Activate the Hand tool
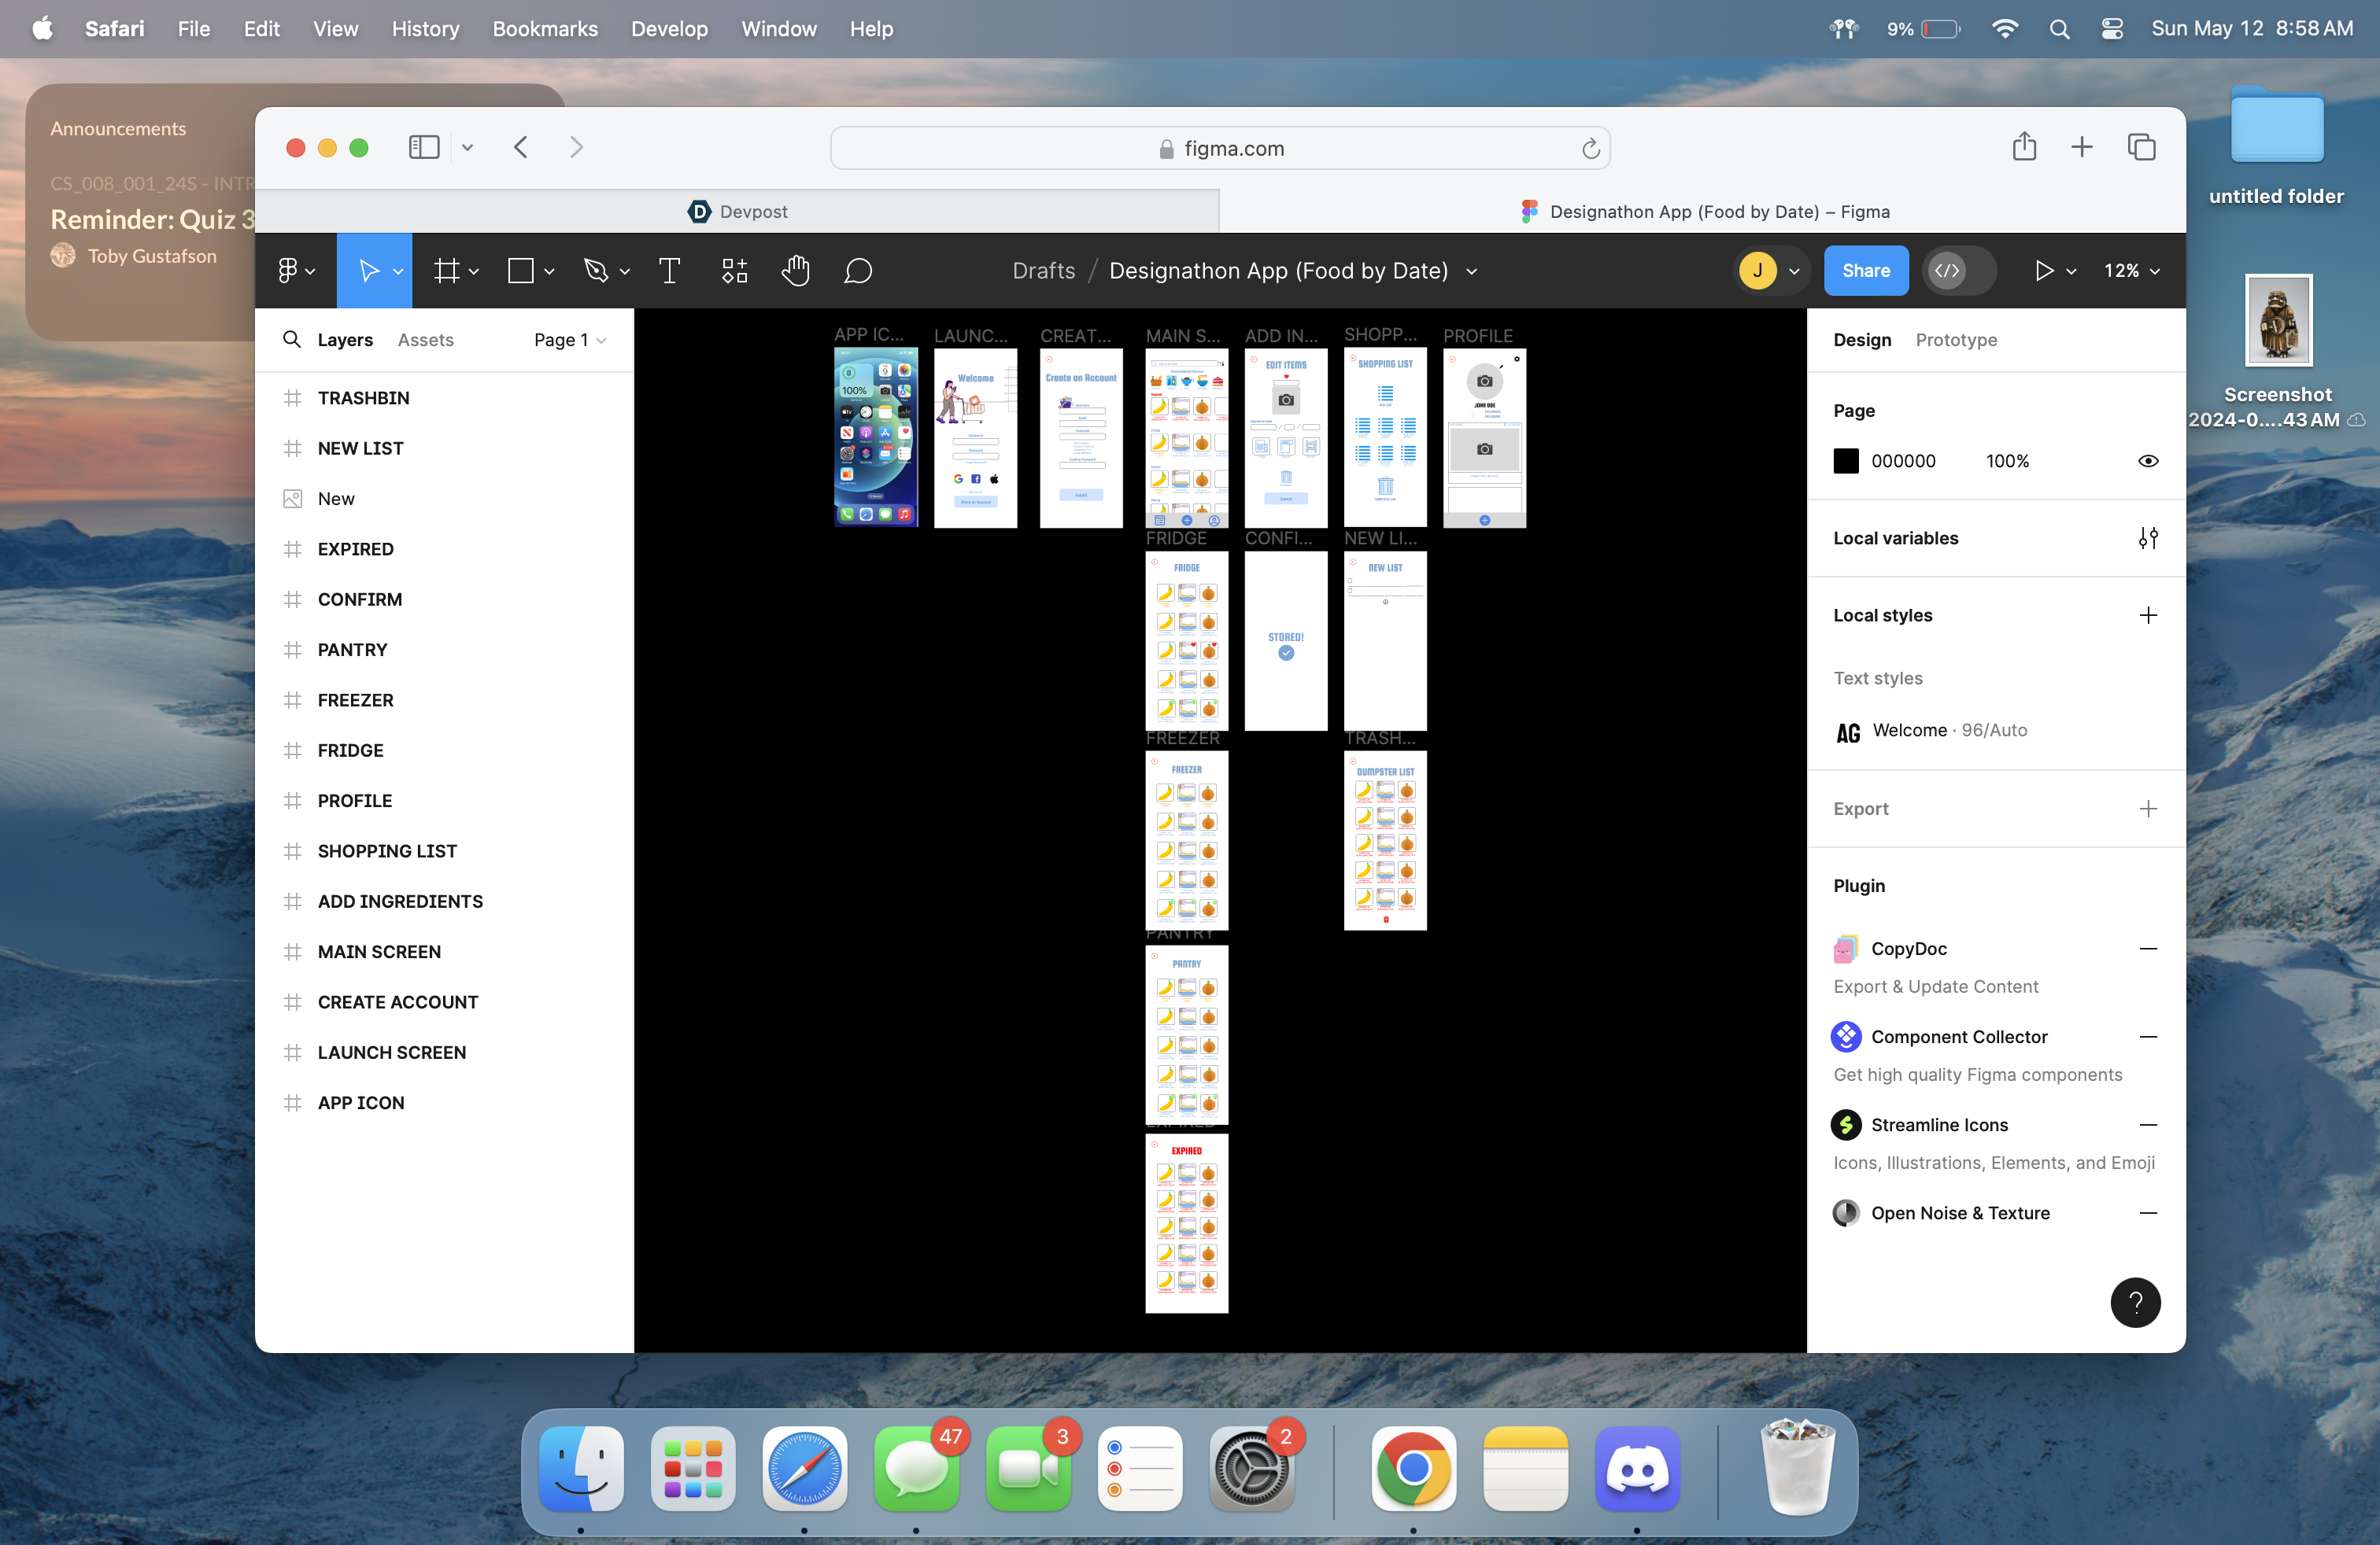Viewport: 2380px width, 1545px height. point(795,271)
